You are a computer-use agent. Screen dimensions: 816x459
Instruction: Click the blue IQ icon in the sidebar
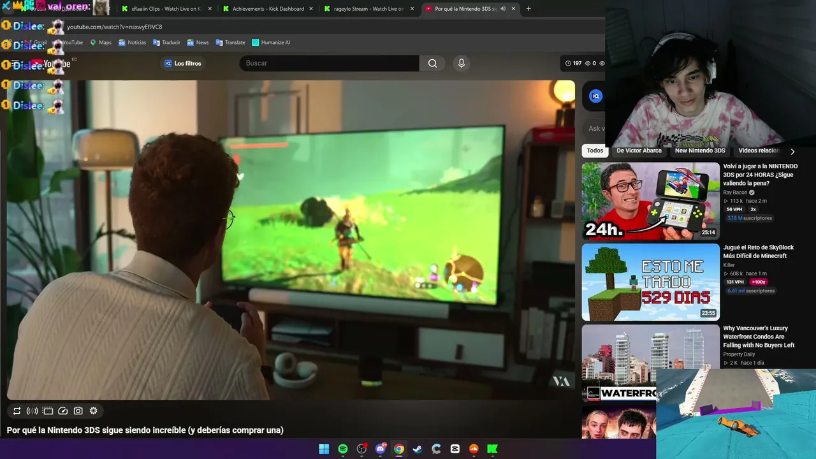595,96
